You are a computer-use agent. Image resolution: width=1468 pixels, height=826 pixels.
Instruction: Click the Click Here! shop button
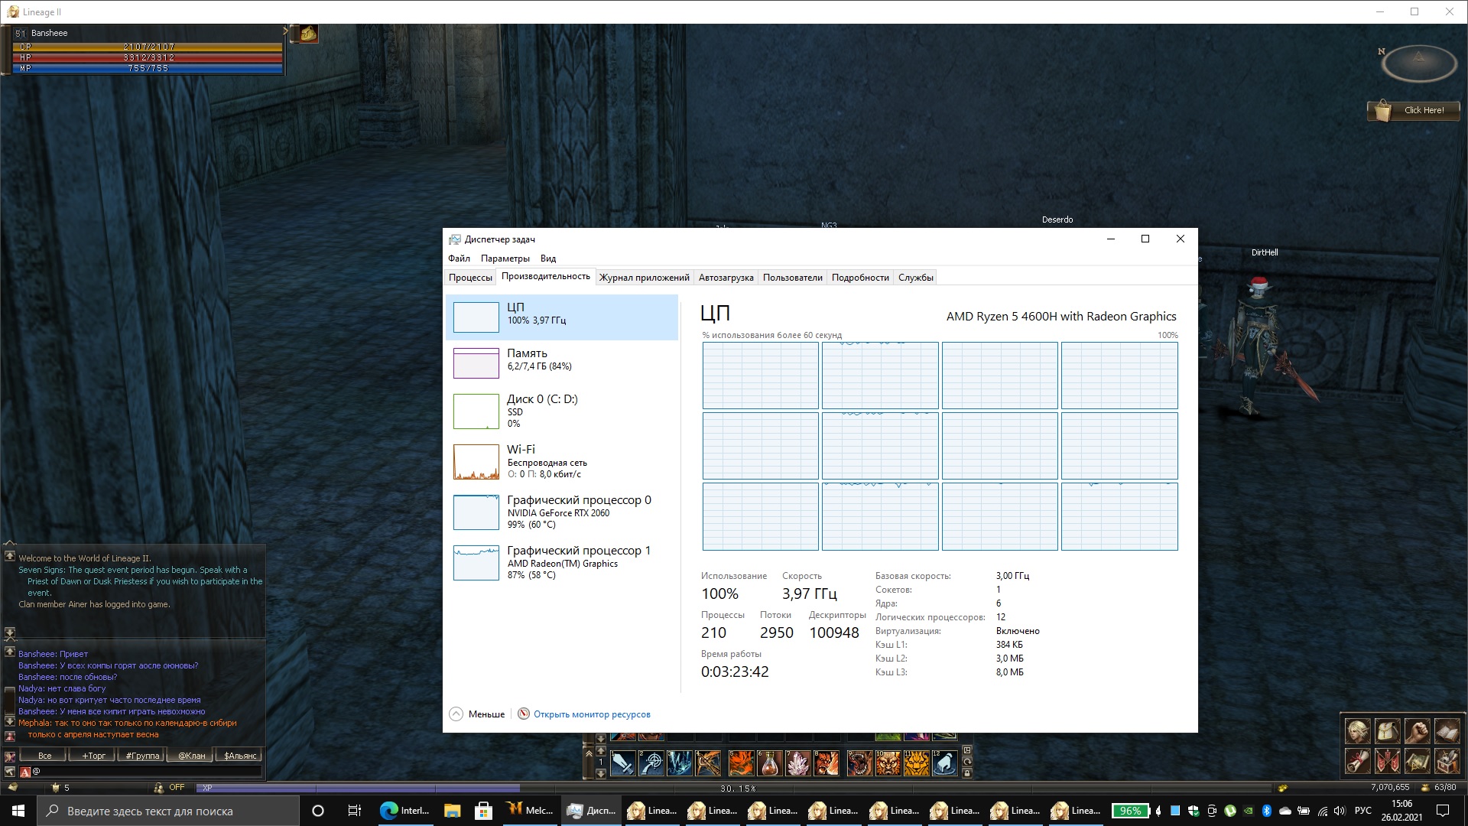[x=1414, y=110]
